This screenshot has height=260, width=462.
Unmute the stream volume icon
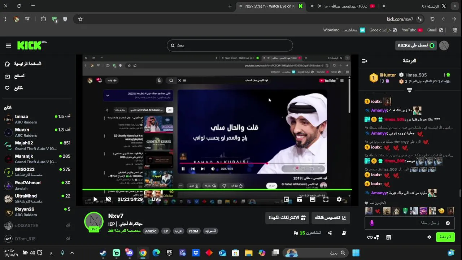(108, 199)
